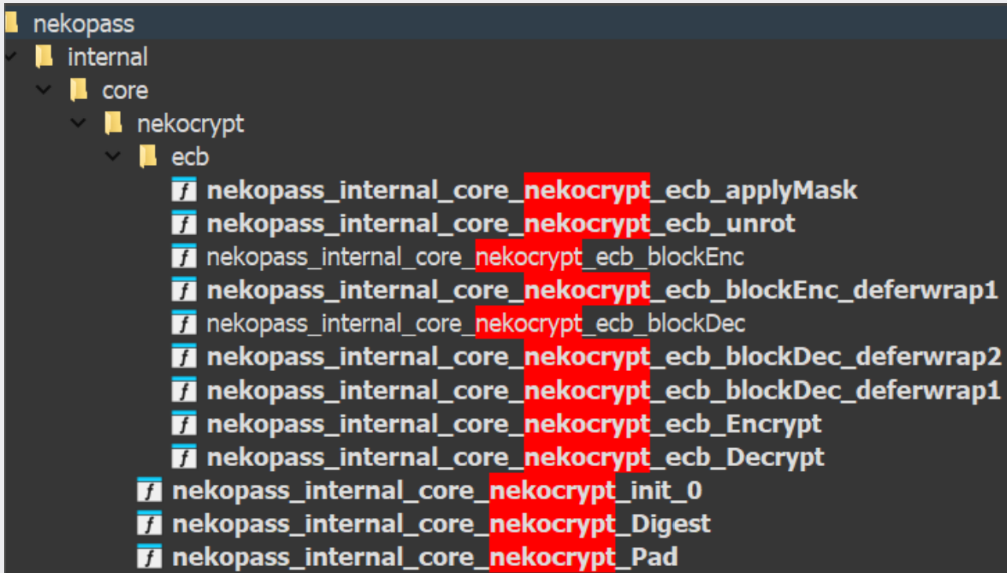Click function icon beside nekocrypt_Pad
The height and width of the screenshot is (573, 1007).
click(149, 557)
